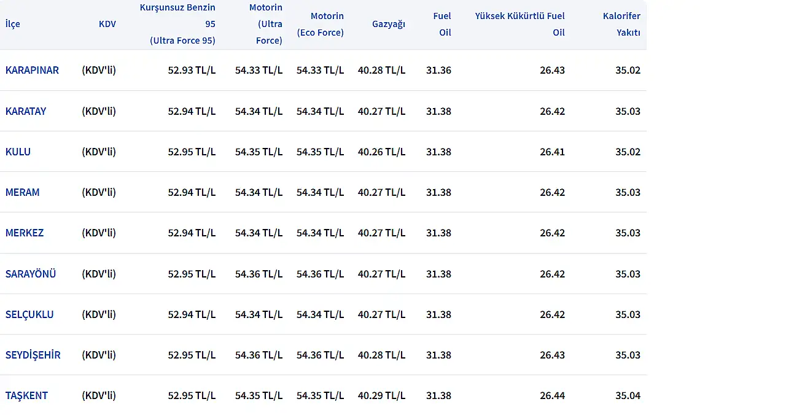Image resolution: width=786 pixels, height=415 pixels.
Task: Open the KARATAY district link
Action: 26,111
